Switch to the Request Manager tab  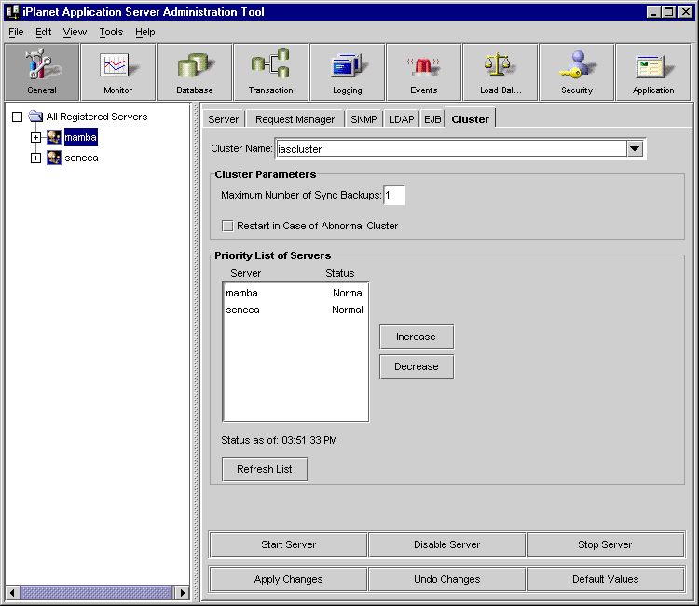point(295,119)
